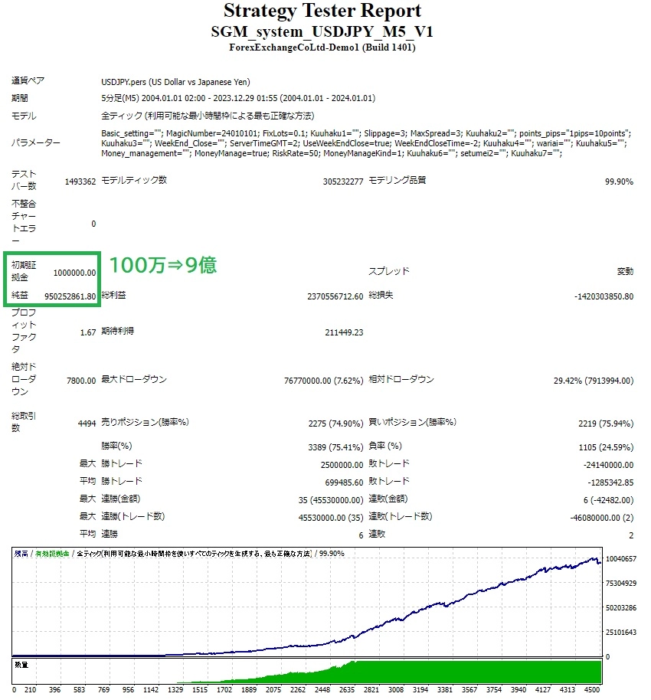Viewport: 651px width, 700px height.
Task: Select consecutive wins value 35 (45530000.00)
Action: click(x=331, y=500)
